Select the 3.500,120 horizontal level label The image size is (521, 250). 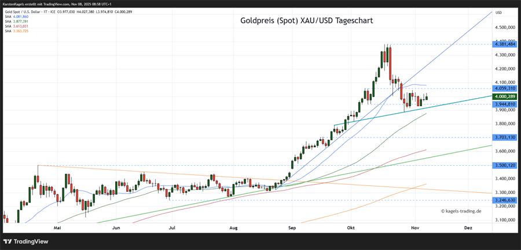[x=505, y=165]
